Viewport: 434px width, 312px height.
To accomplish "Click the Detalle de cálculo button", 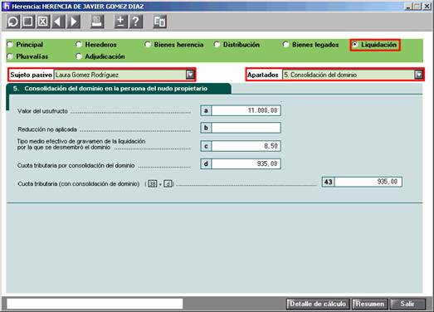I will point(318,304).
